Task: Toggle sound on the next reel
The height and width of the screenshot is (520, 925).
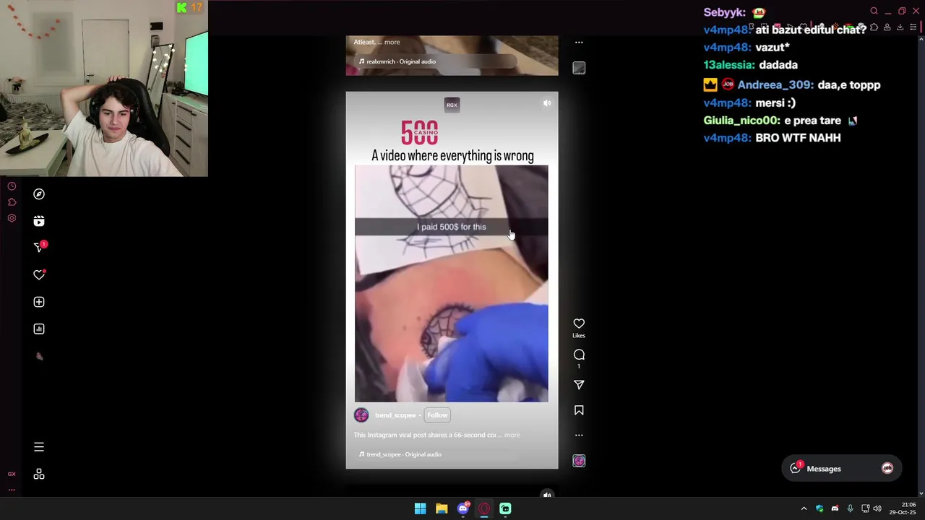Action: [547, 495]
